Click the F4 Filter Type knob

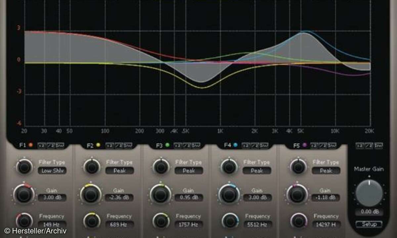pyautogui.click(x=229, y=167)
